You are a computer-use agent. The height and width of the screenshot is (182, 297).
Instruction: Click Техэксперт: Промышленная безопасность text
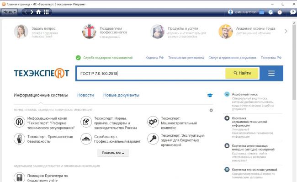tap(50, 139)
